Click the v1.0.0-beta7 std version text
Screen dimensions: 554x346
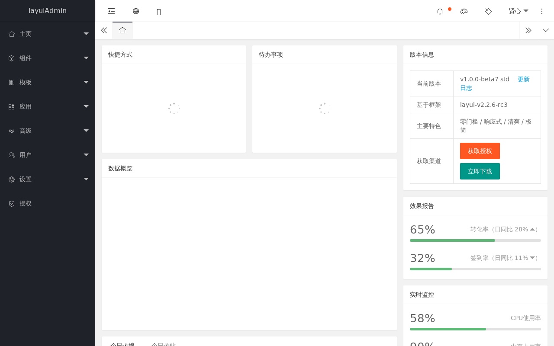[485, 79]
